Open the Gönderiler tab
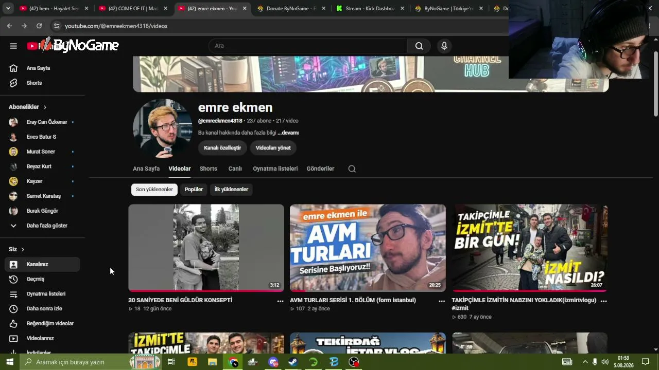Screen dimensions: 659x370 [x=320, y=169]
